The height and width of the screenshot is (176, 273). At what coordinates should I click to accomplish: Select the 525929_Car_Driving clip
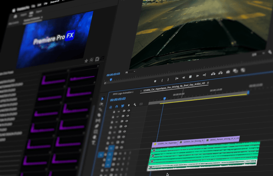(191, 142)
